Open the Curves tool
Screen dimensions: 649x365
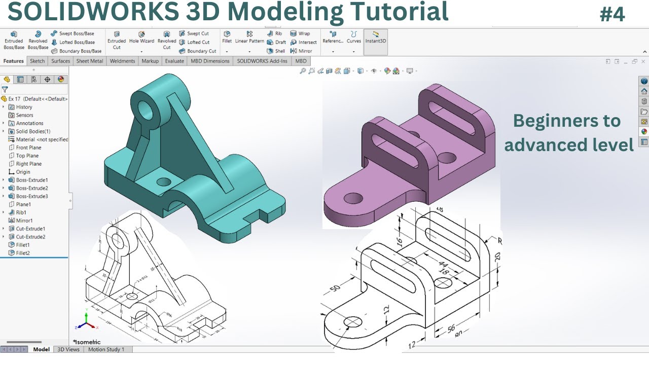point(354,38)
